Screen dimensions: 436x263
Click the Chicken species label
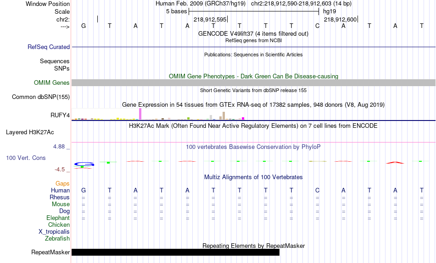click(59, 225)
